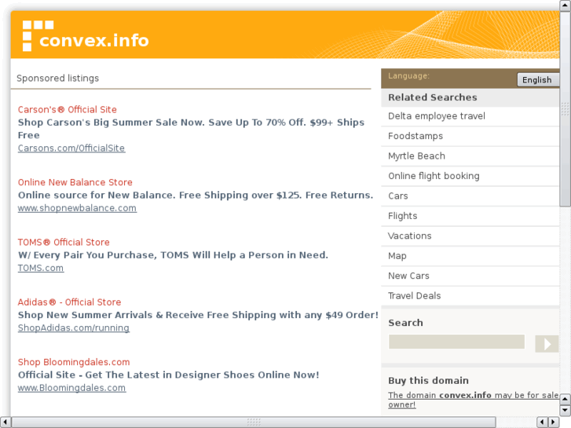571x428 pixels.
Task: Visit www.shopnewbalance.com link
Action: tap(77, 208)
